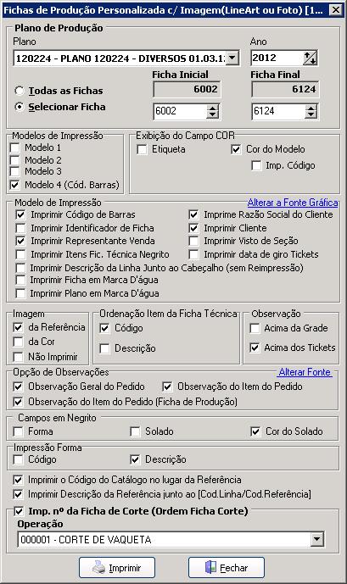Image resolution: width=347 pixels, height=584 pixels.
Task: Adjust the Ficha Final 6124 stepper
Action: 311,111
